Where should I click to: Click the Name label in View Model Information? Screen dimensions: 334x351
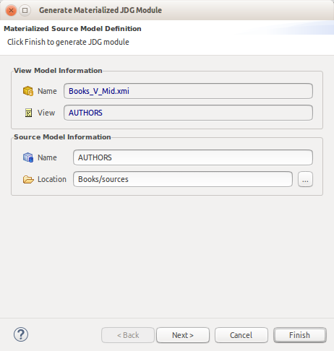pos(47,91)
